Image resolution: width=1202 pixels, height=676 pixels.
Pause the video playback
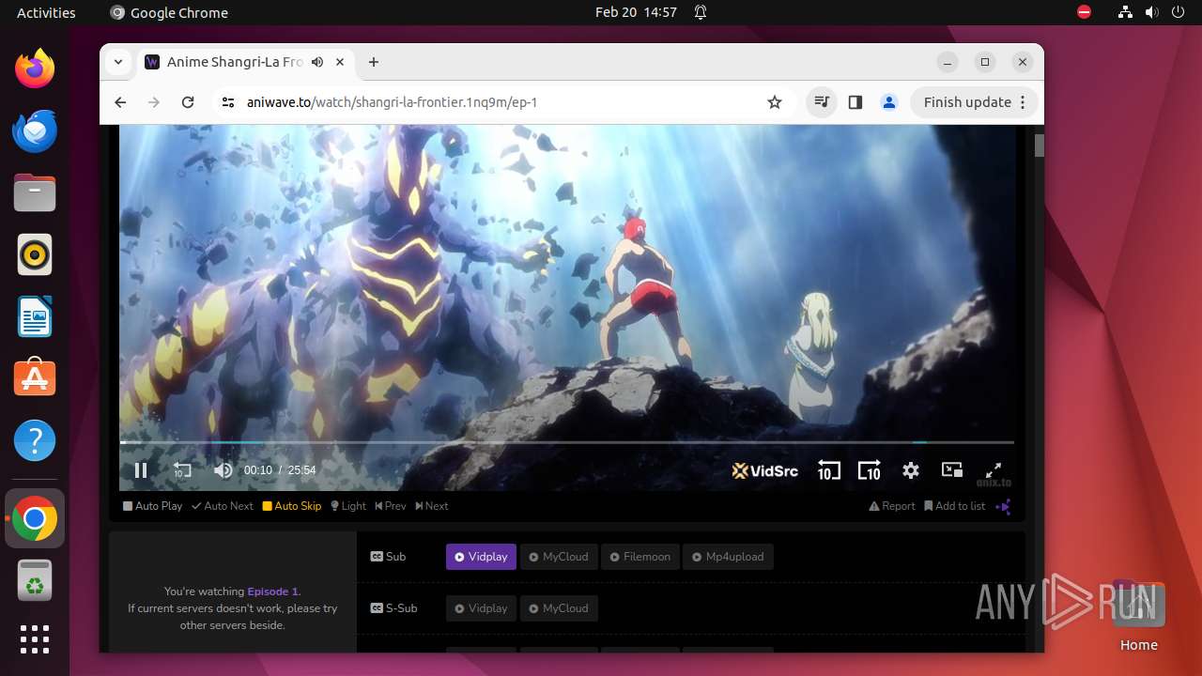(141, 470)
